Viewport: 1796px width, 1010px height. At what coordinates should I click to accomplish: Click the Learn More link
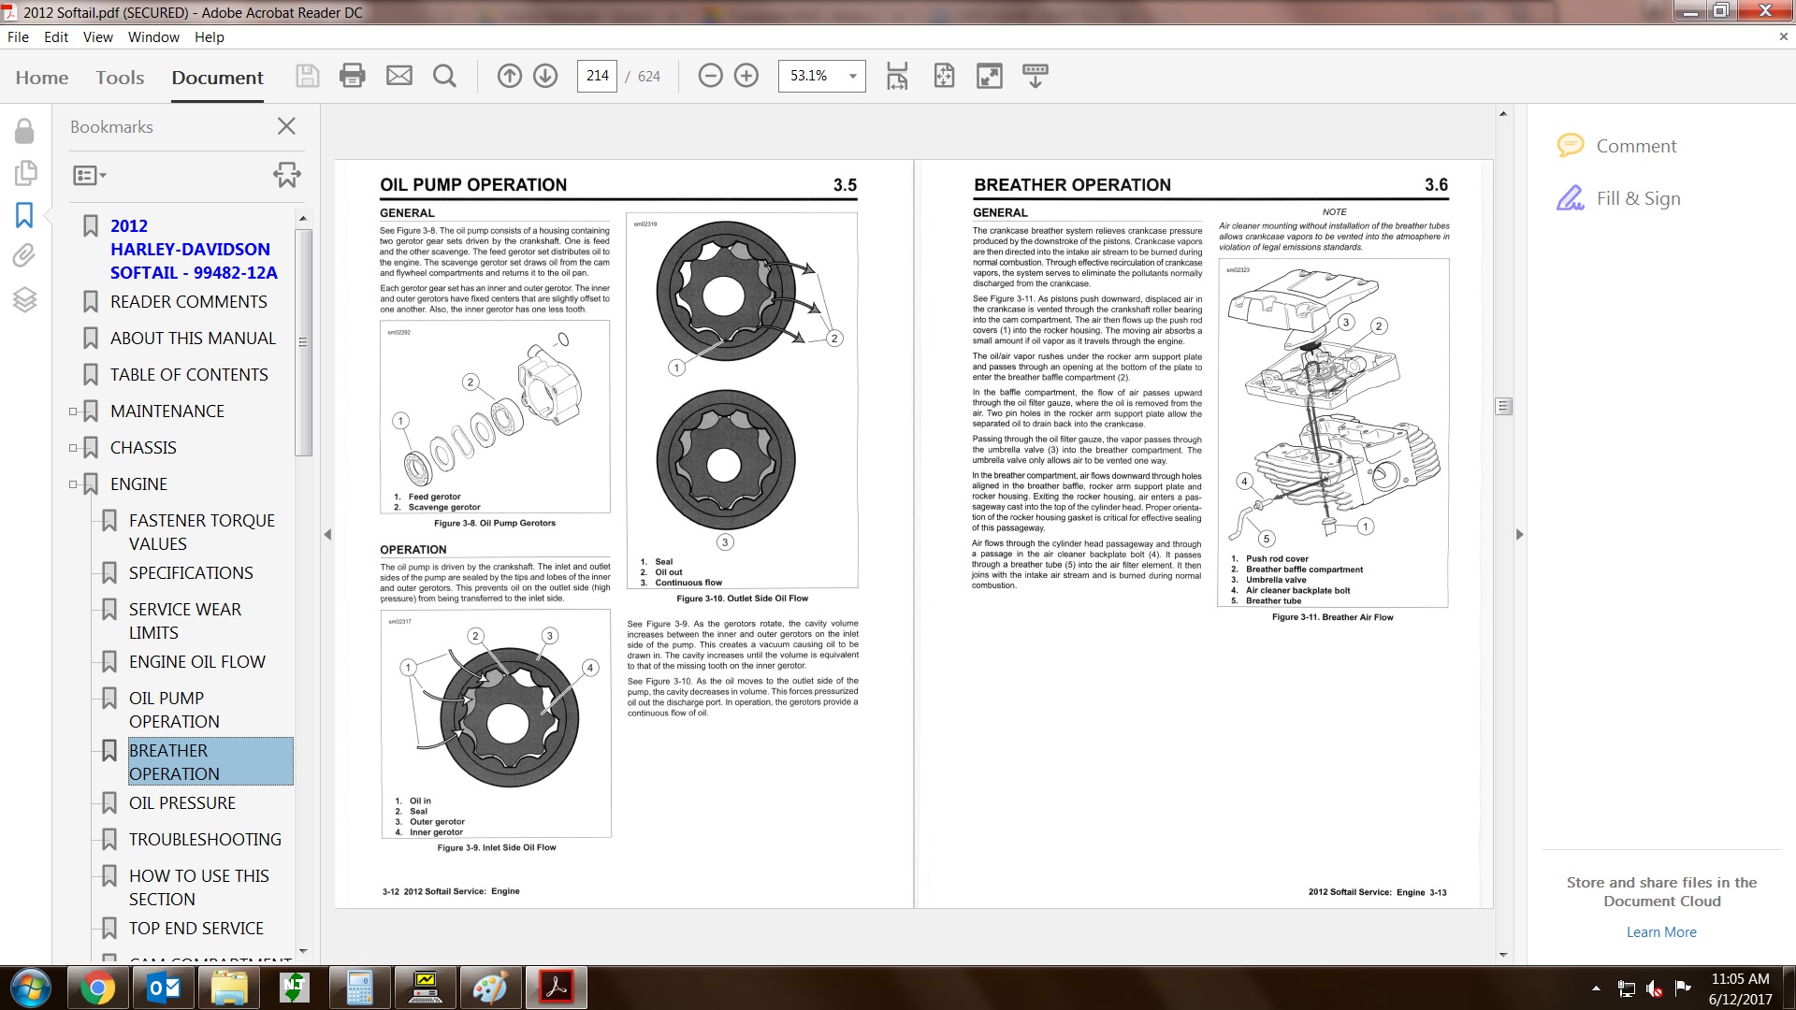click(1660, 932)
